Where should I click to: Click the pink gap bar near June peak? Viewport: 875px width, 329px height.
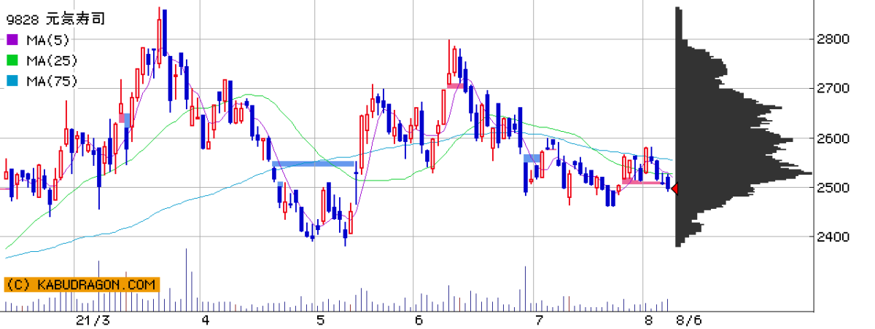[455, 86]
